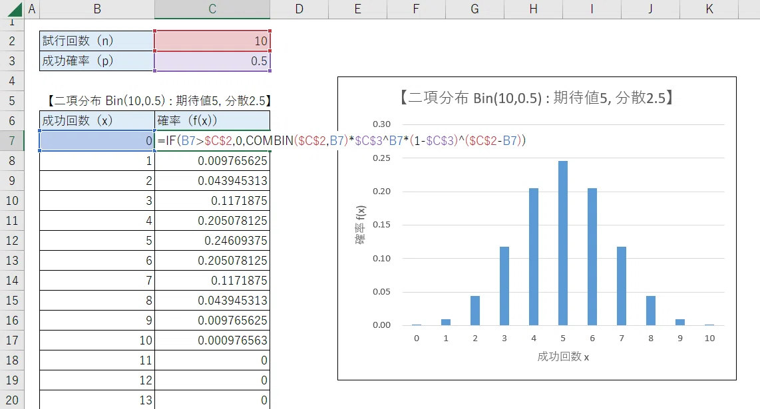Select column G header
Screen dimensions: 760x409
pyautogui.click(x=475, y=9)
